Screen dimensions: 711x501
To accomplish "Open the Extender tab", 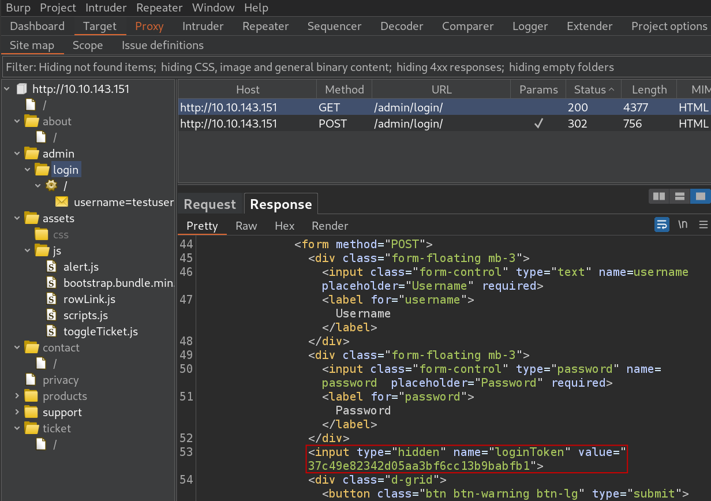I will (x=590, y=26).
